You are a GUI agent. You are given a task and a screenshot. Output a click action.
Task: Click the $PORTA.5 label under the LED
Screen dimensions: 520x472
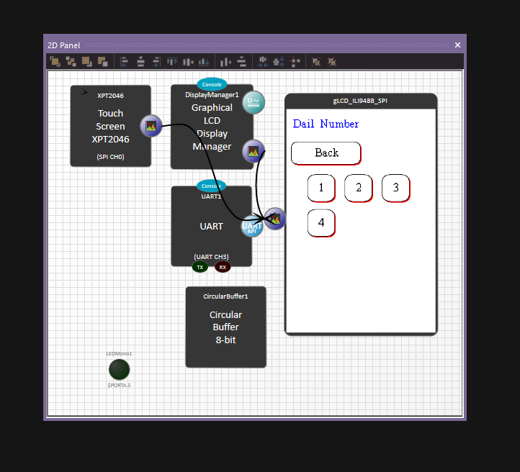(x=119, y=385)
